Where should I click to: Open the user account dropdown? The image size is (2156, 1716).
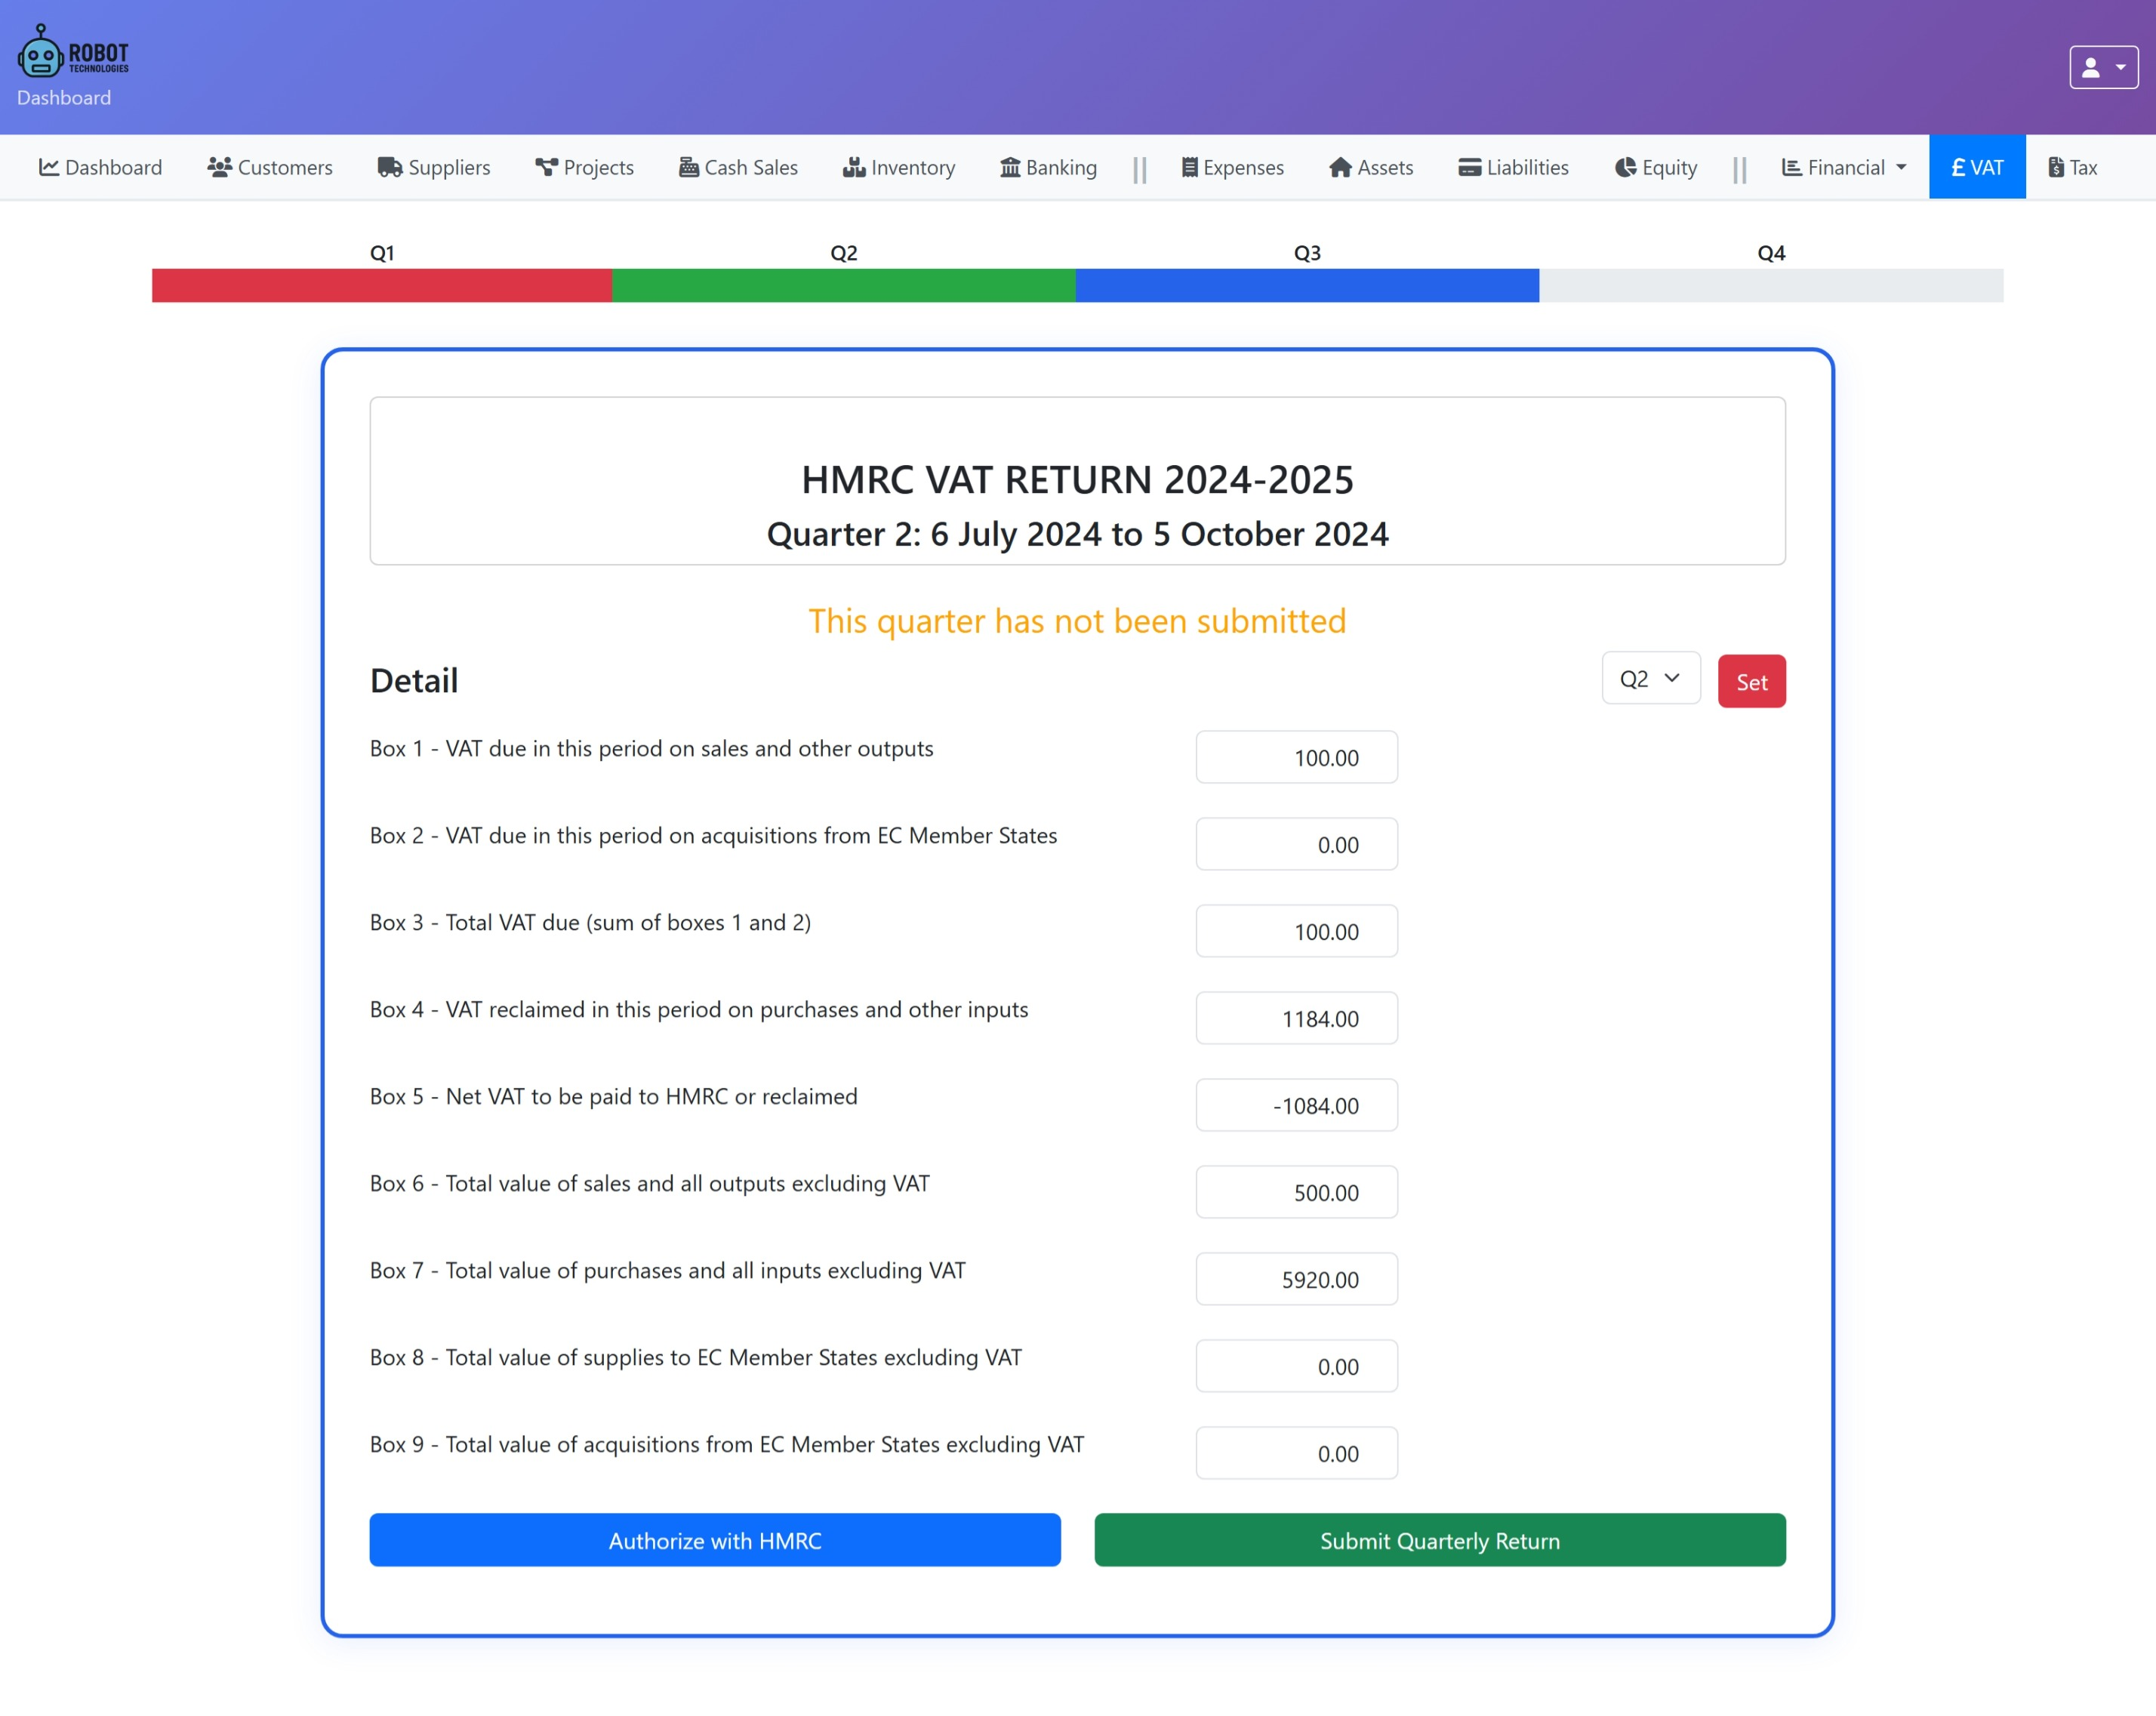point(2103,67)
